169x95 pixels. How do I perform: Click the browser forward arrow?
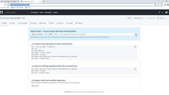2,5
